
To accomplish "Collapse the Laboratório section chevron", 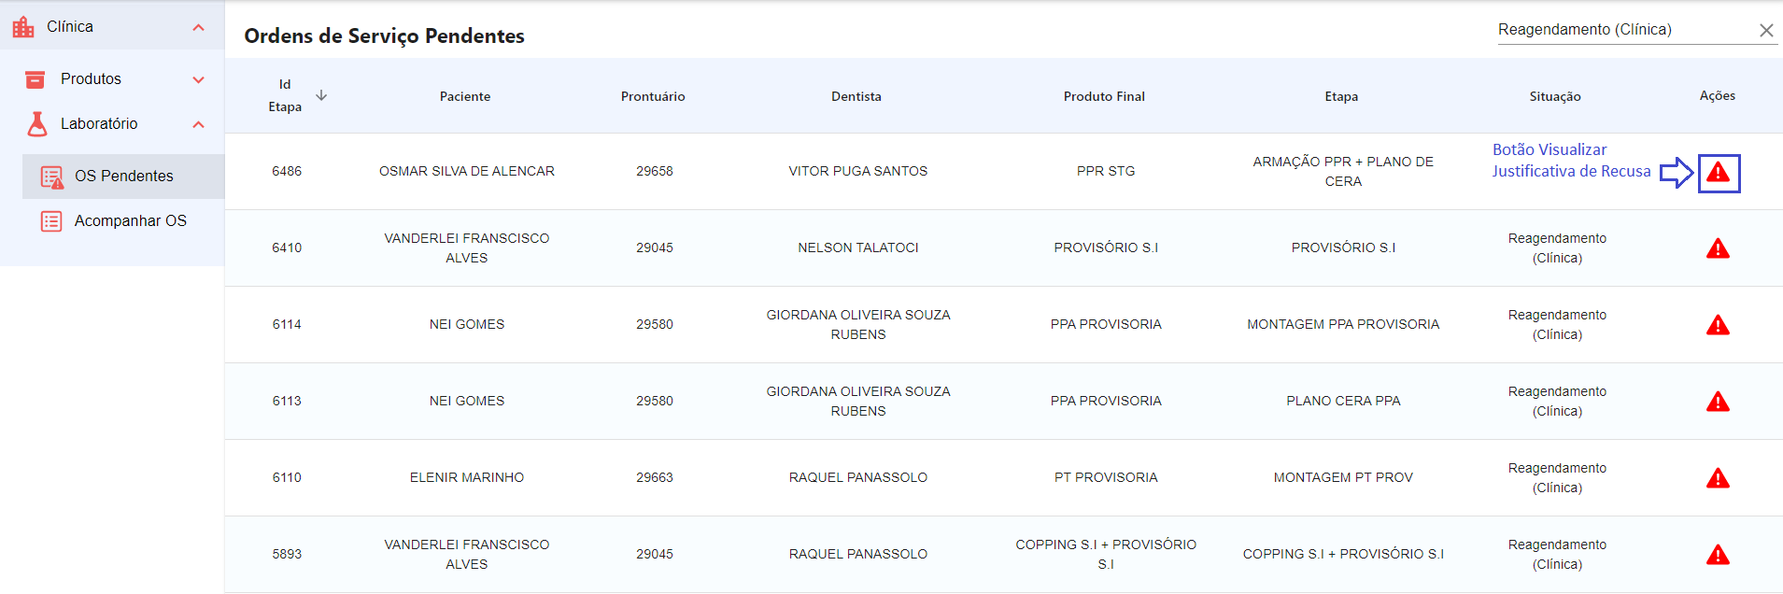I will (x=198, y=125).
